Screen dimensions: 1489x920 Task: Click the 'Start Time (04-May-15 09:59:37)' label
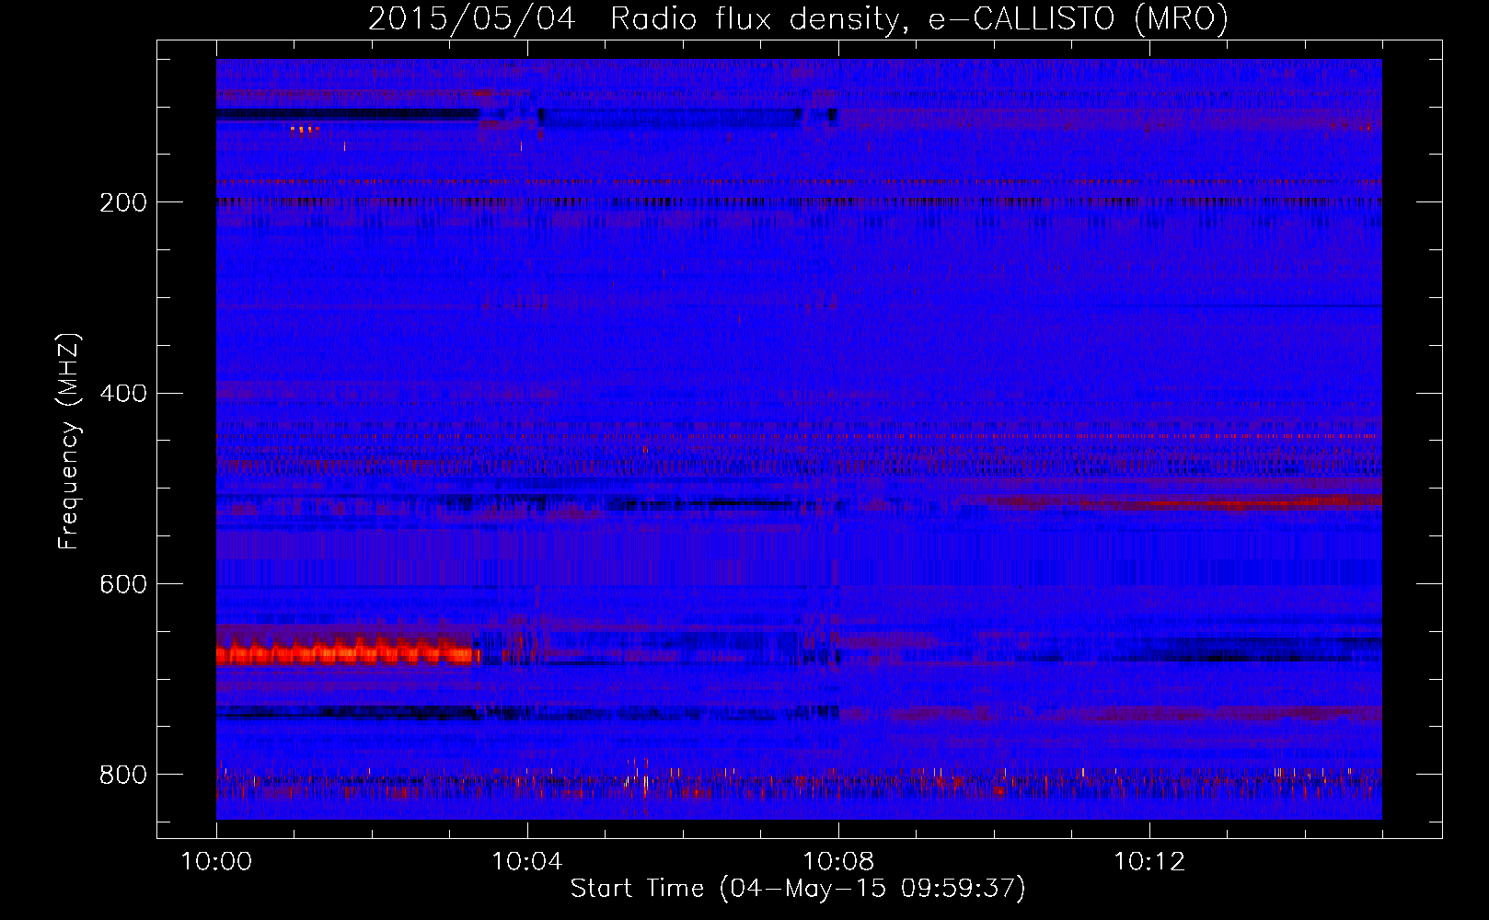pos(798,889)
